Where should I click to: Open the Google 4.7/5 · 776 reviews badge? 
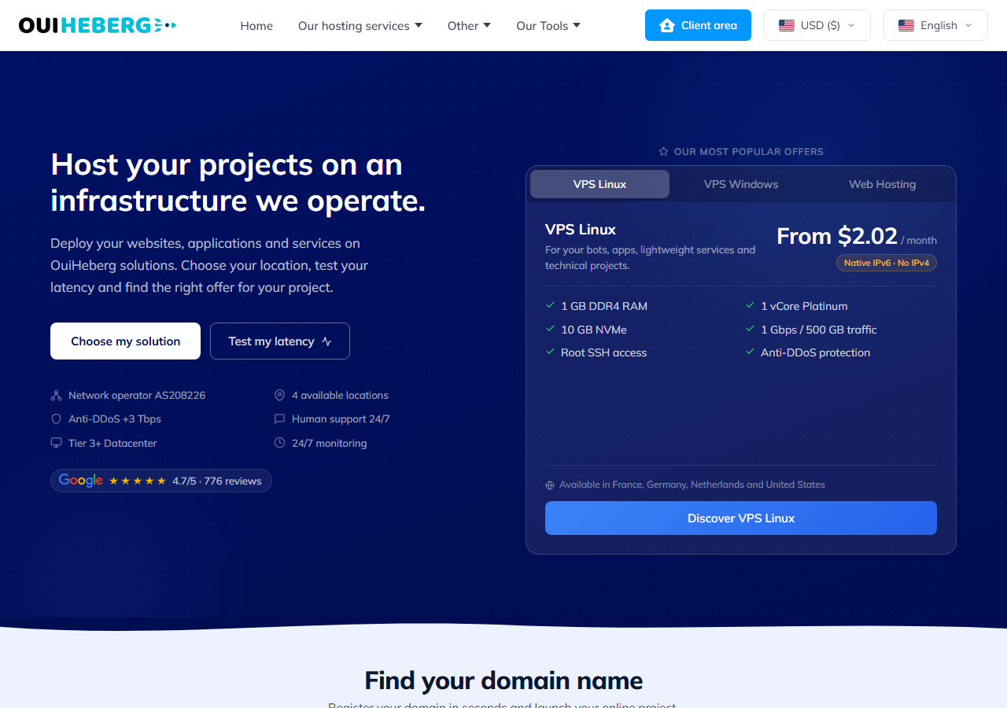tap(161, 481)
